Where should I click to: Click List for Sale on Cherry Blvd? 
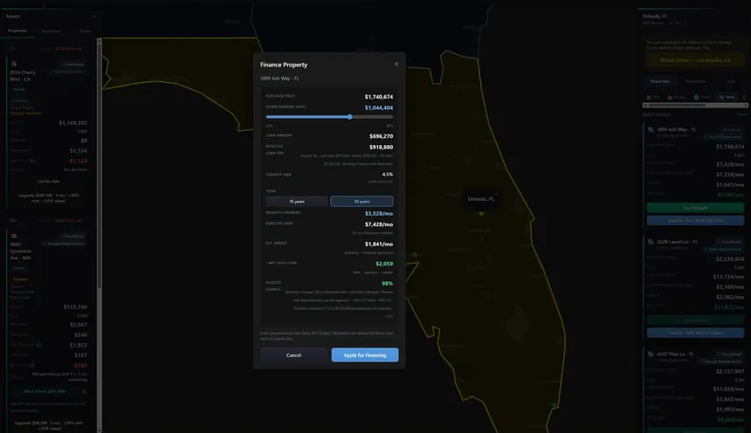tap(48, 182)
